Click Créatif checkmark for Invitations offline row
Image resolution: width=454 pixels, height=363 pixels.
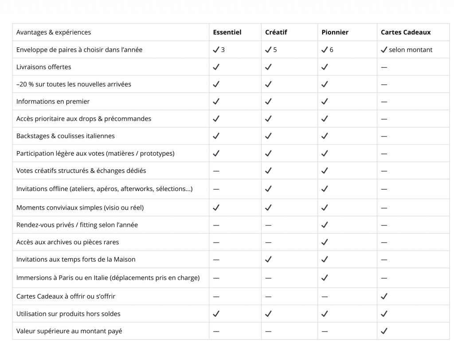pos(268,189)
